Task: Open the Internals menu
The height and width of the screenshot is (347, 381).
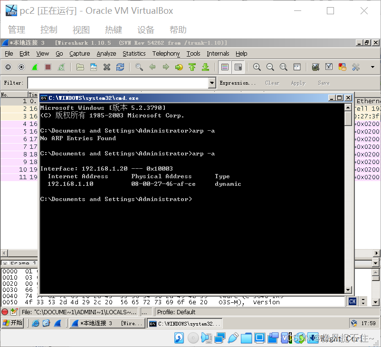Action: click(218, 54)
